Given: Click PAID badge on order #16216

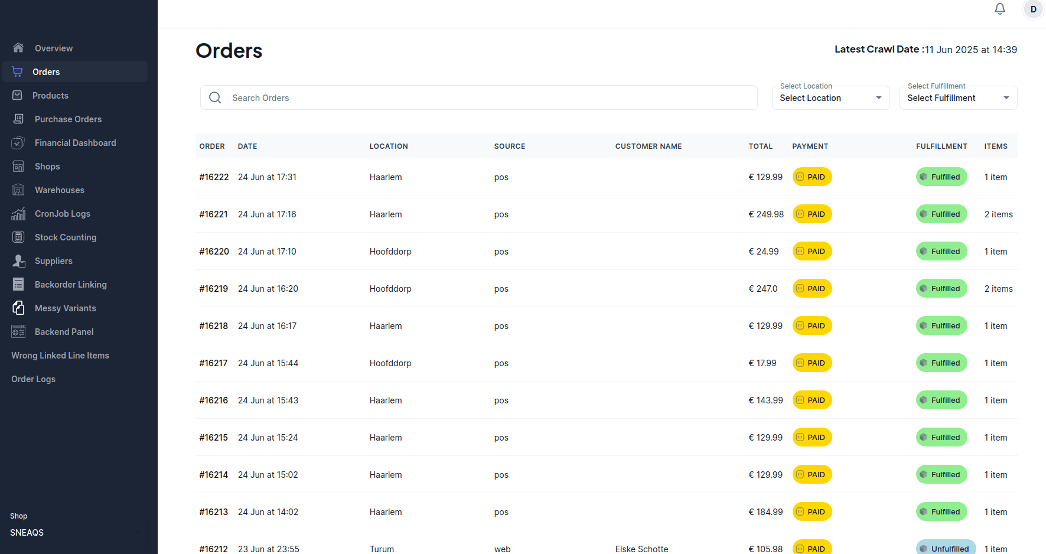Looking at the screenshot, I should tap(812, 400).
